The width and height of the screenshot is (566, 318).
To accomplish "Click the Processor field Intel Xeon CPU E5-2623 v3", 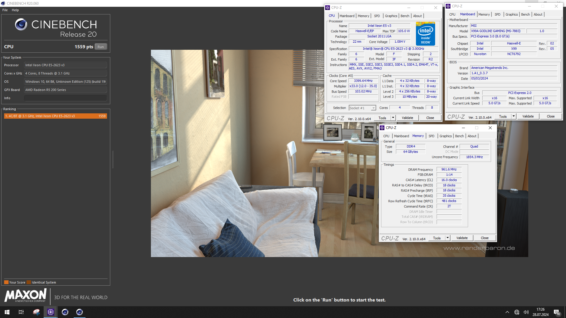I will tap(65, 65).
